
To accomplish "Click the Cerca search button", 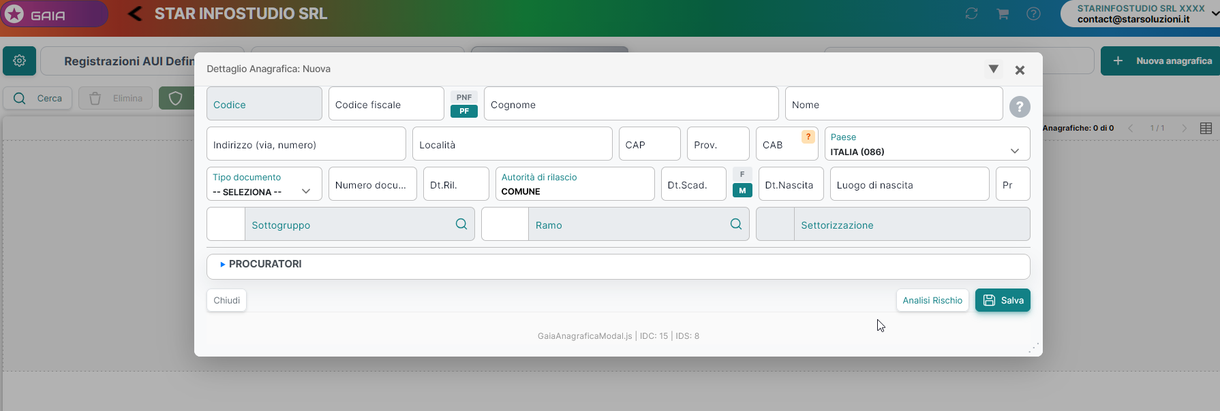I will point(37,98).
